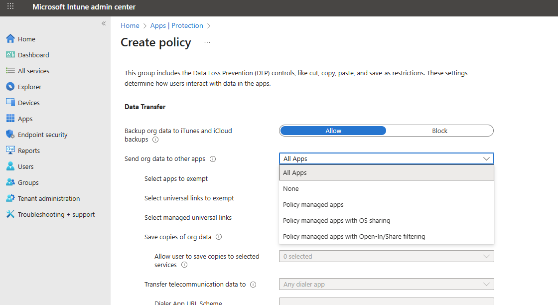Click the Apps grid icon
This screenshot has height=305, width=558.
(x=10, y=119)
